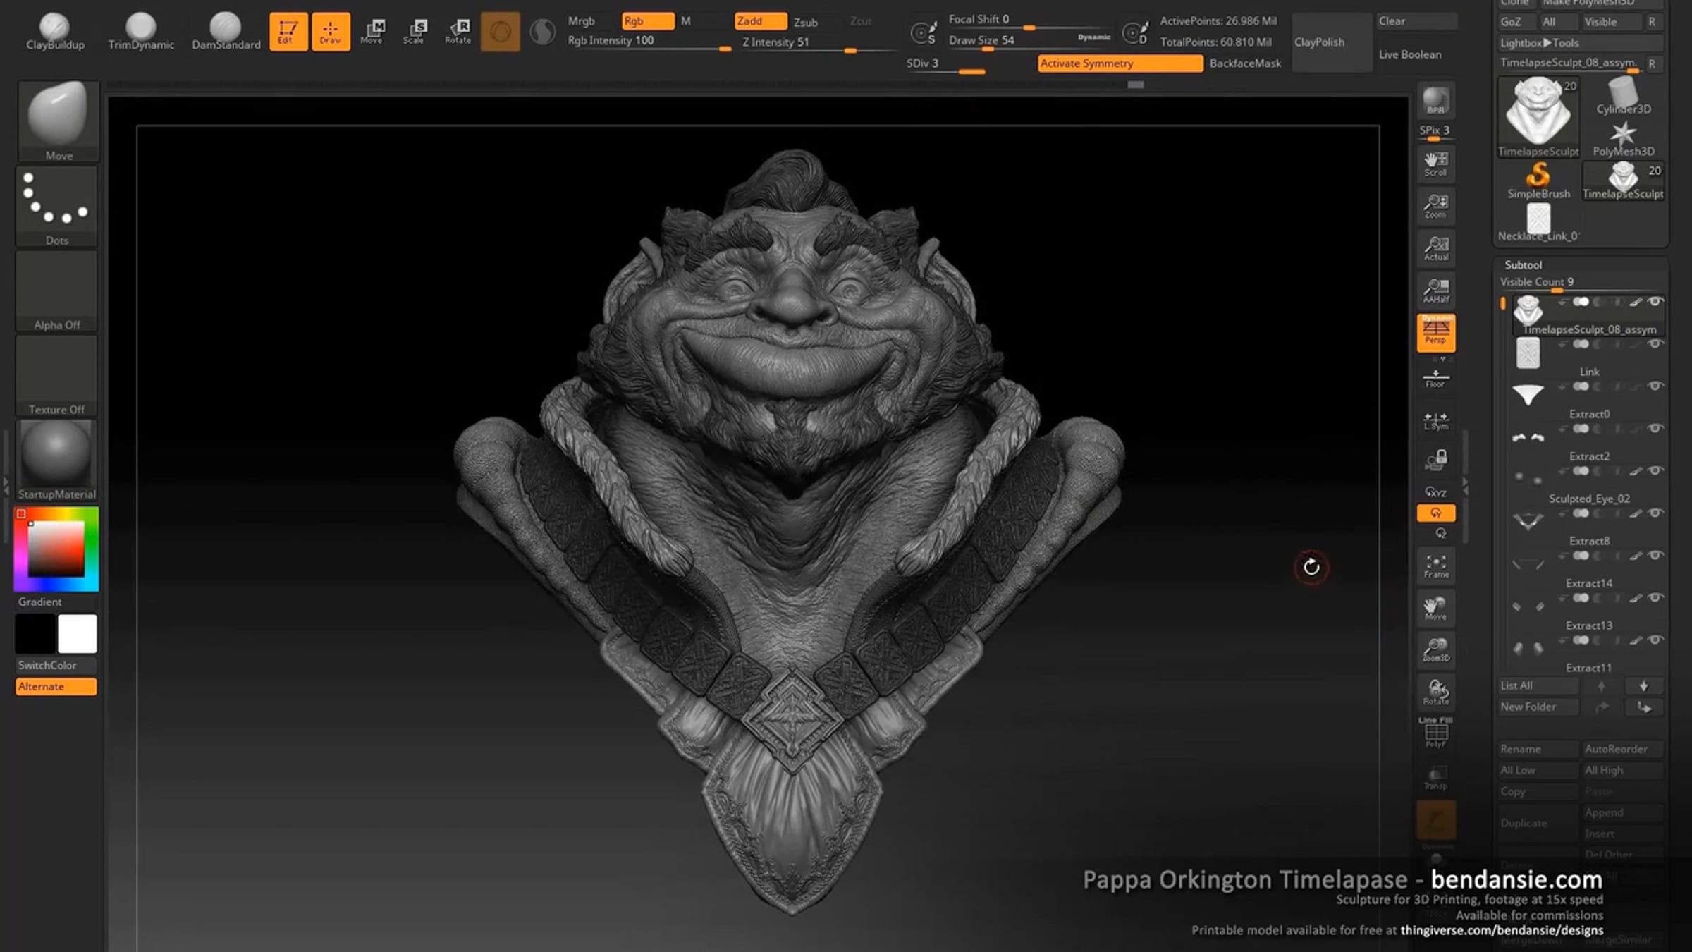Click the SDiv subdivision slider
Image resolution: width=1692 pixels, height=952 pixels.
(946, 65)
